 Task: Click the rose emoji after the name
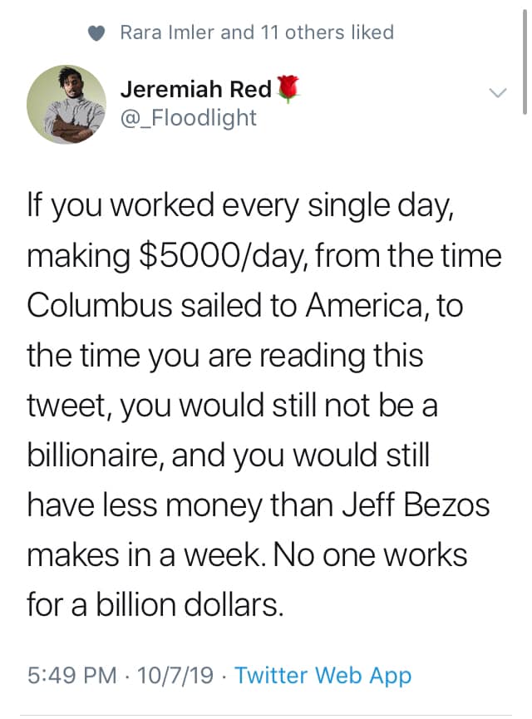288,89
